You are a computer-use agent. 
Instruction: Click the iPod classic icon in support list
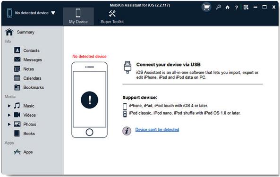[x=125, y=114]
